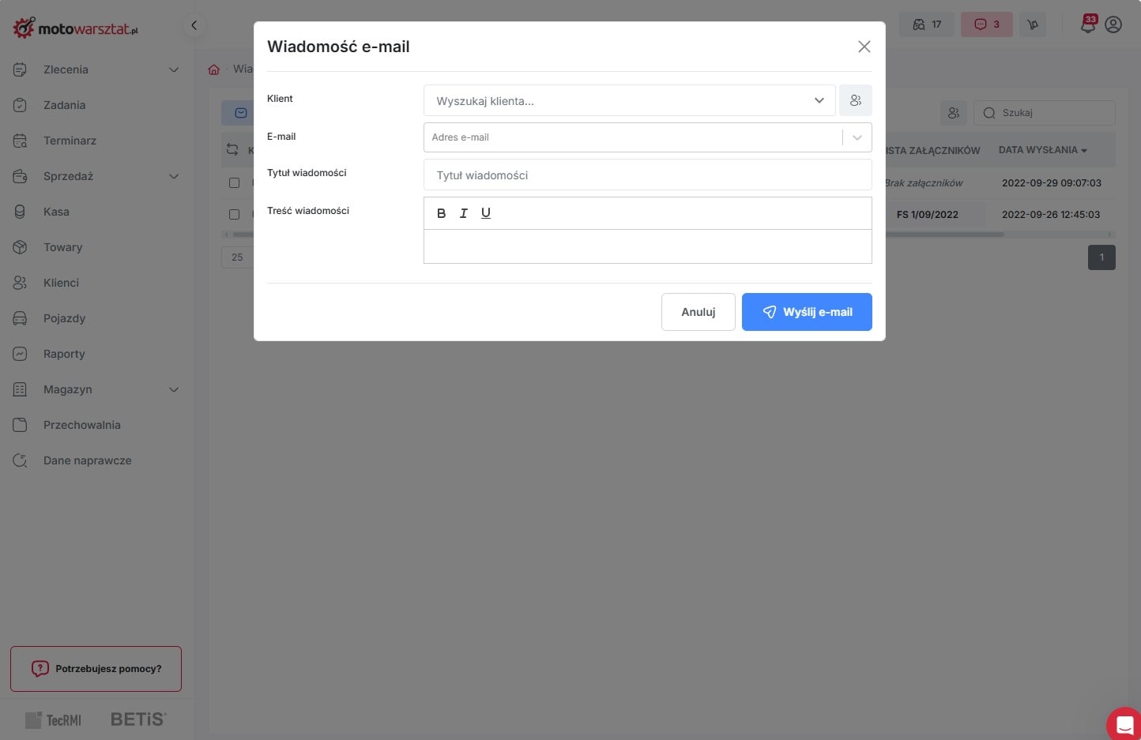The width and height of the screenshot is (1141, 740).
Task: Toggle underline formatting in message body
Action: point(486,213)
